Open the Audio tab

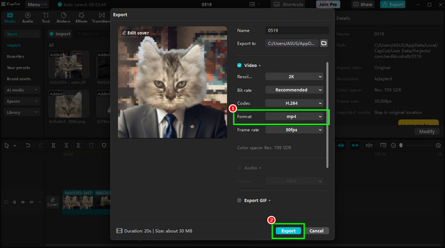[27, 18]
